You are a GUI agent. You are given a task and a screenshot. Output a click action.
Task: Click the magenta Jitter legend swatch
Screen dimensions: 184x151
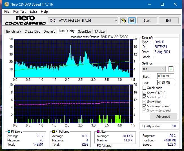[98, 132]
